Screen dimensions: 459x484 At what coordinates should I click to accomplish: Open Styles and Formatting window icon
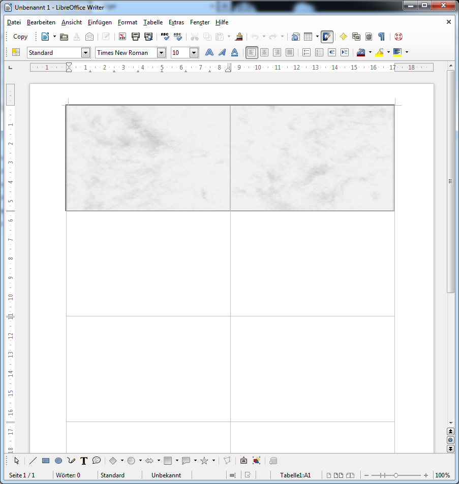pos(16,52)
